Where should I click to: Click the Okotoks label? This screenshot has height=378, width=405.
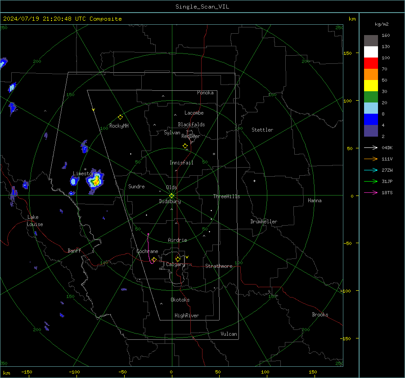pyautogui.click(x=180, y=300)
